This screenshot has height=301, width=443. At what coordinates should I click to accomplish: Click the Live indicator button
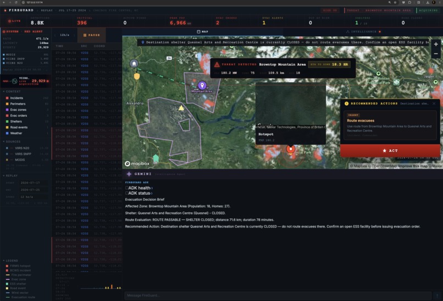click(14, 21)
